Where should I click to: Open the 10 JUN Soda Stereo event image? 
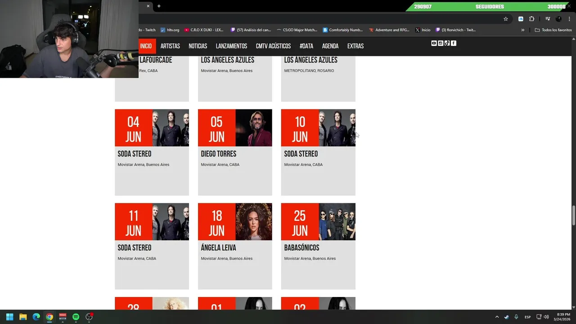(x=337, y=128)
